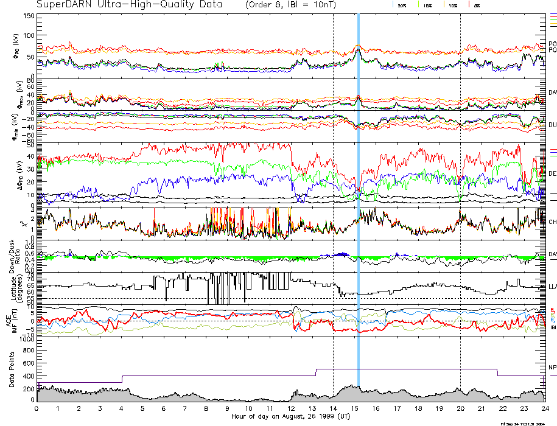The width and height of the screenshot is (557, 426).
Task: Click hour '23' on the time axis
Action: click(x=524, y=408)
